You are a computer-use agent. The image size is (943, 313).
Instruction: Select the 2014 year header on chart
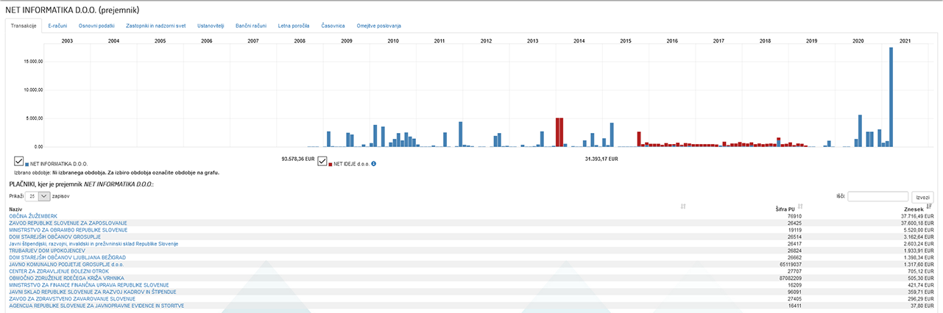579,40
